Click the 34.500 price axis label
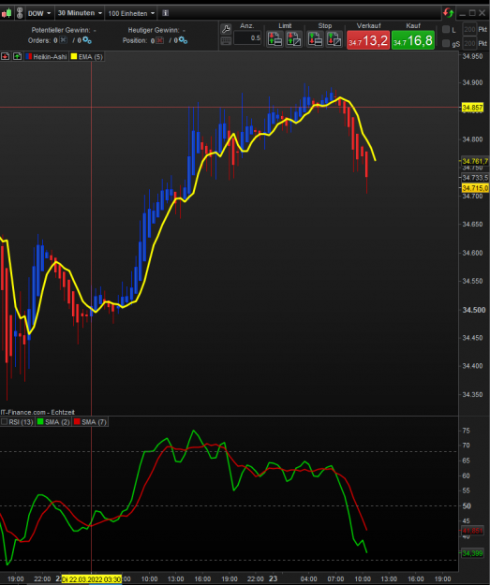 point(474,310)
